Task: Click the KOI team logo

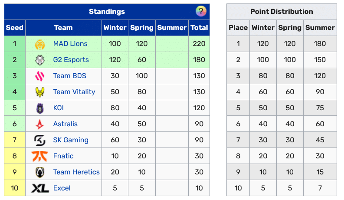Action: [40, 108]
